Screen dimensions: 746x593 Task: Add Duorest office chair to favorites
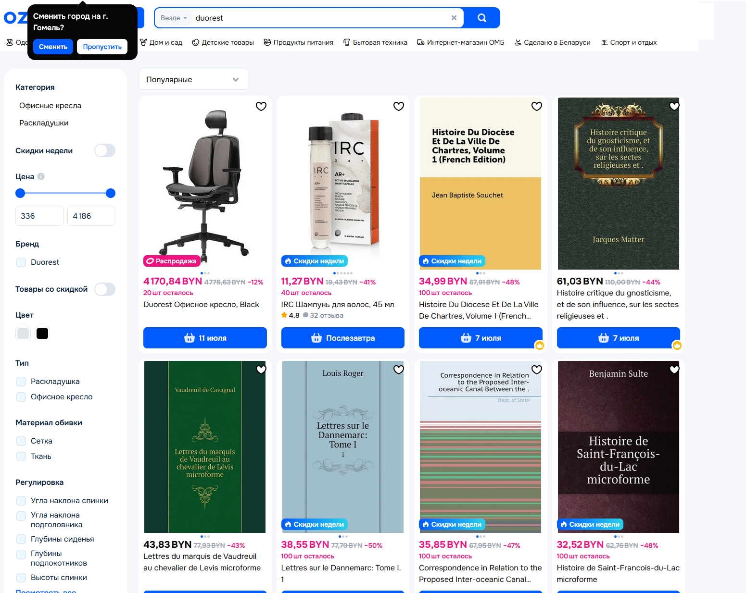pyautogui.click(x=261, y=106)
